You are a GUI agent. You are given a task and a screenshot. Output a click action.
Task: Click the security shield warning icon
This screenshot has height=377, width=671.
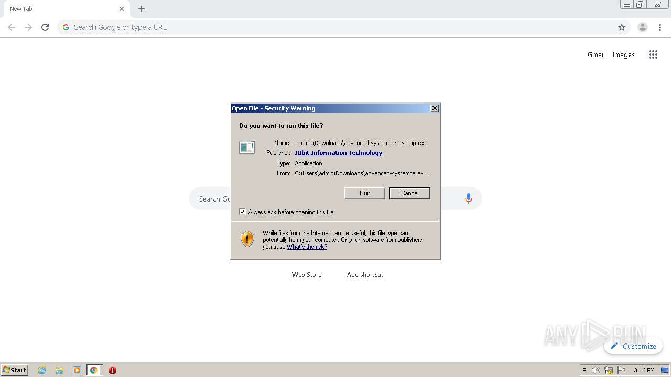coord(247,239)
